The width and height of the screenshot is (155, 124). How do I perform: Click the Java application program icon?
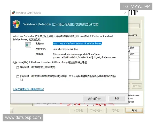[x=28, y=45]
